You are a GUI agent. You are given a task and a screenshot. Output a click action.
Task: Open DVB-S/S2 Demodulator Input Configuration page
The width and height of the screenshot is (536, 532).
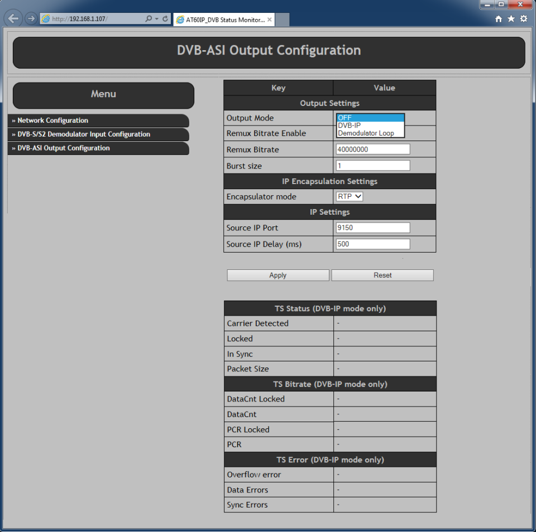84,134
